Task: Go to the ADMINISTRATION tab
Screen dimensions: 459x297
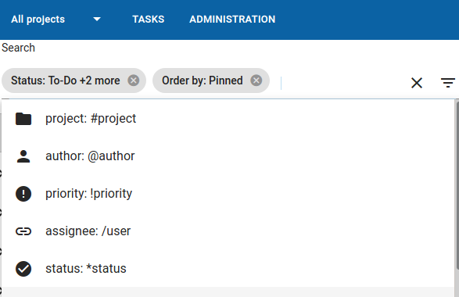Action: [232, 20]
